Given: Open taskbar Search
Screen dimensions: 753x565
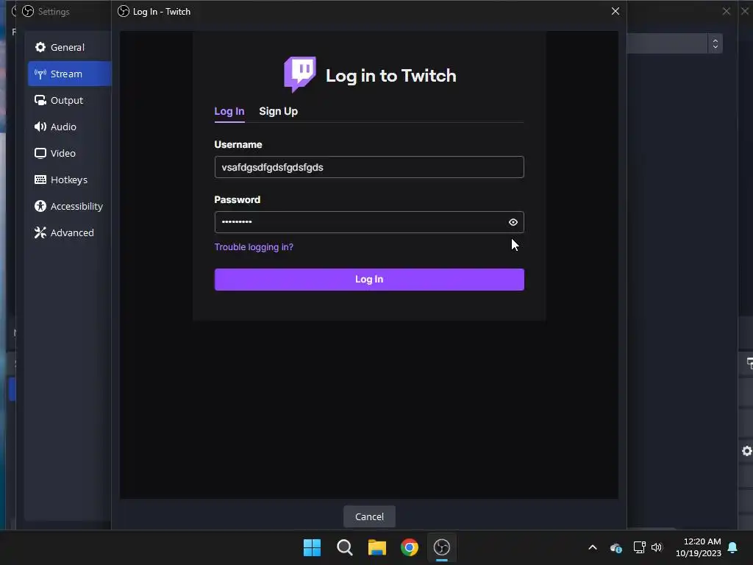Looking at the screenshot, I should coord(344,547).
